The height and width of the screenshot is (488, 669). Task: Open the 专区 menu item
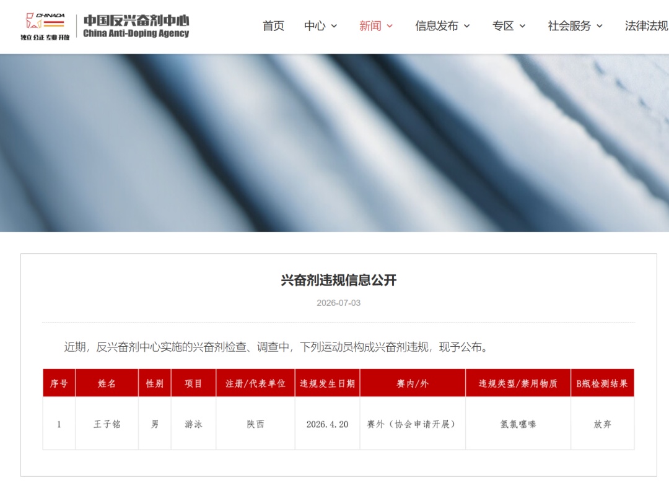[x=503, y=26]
